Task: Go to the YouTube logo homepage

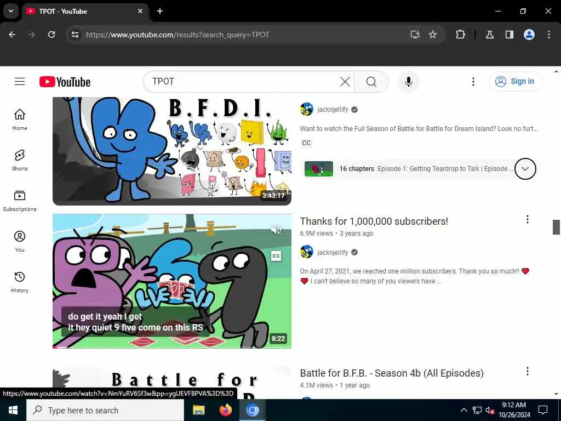Action: pos(65,82)
